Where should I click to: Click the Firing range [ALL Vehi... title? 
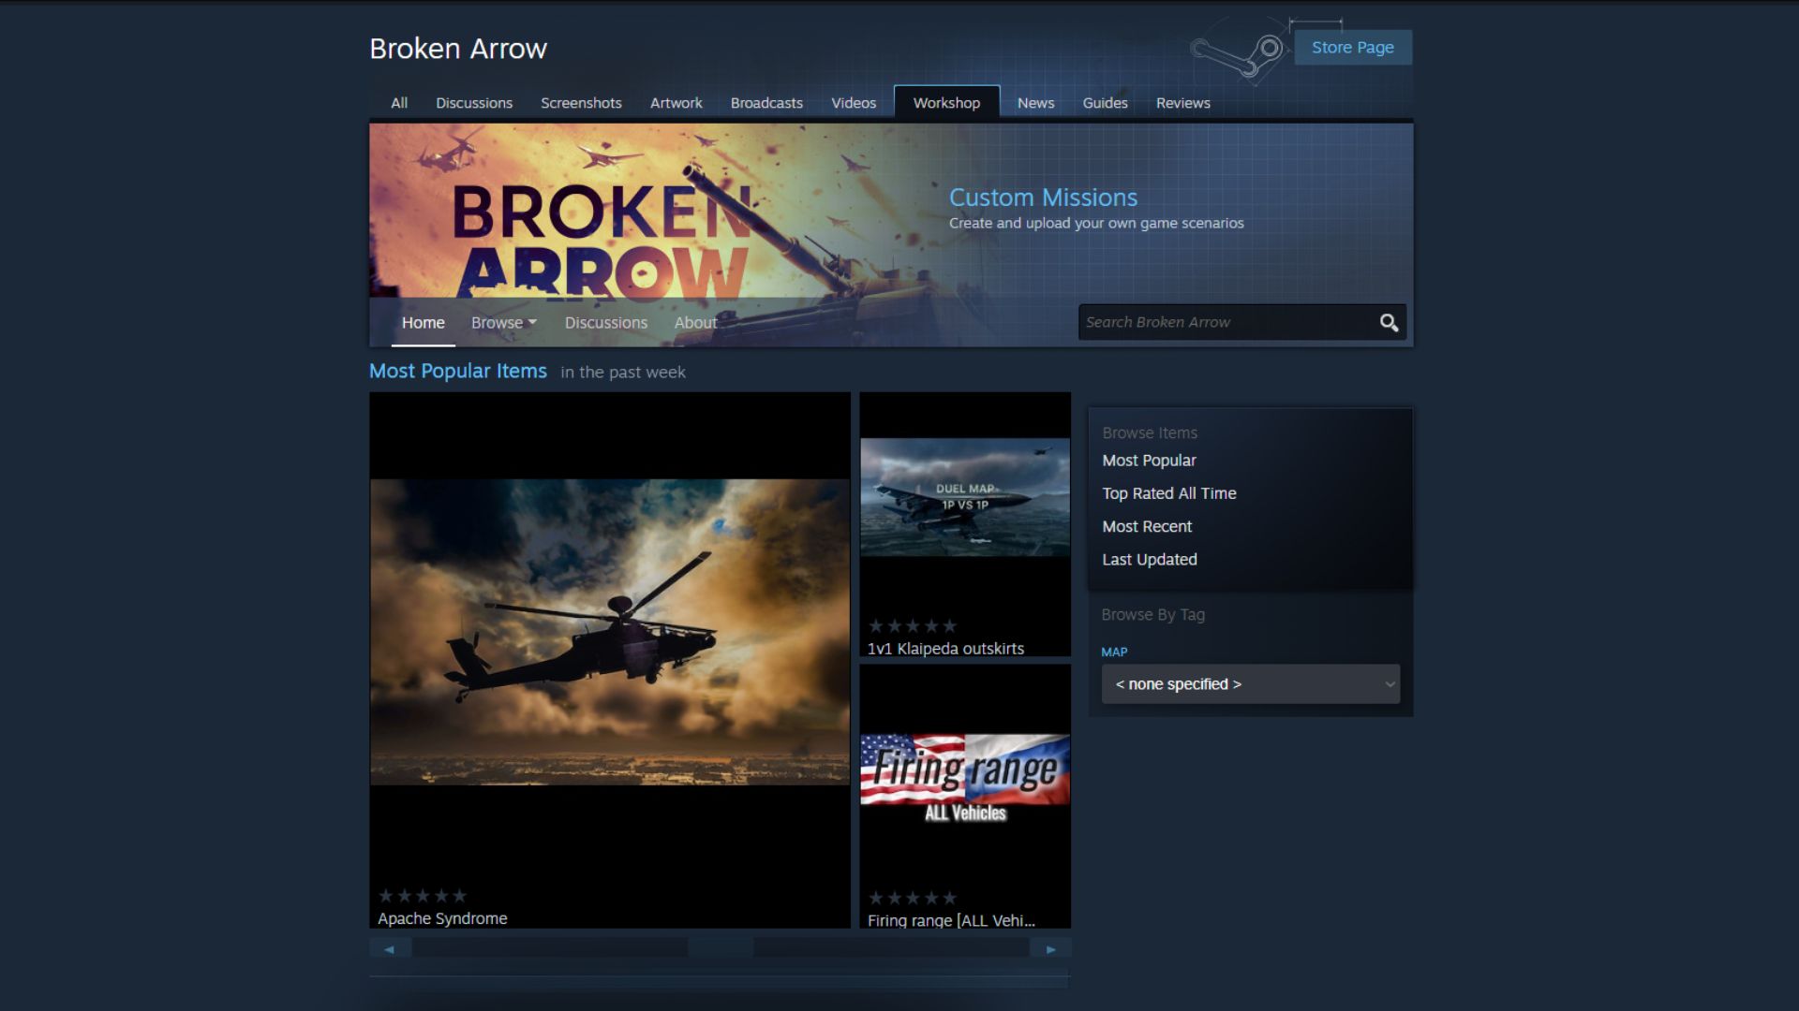(951, 920)
